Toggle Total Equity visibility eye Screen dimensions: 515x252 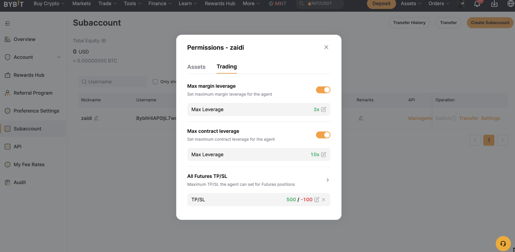(104, 41)
